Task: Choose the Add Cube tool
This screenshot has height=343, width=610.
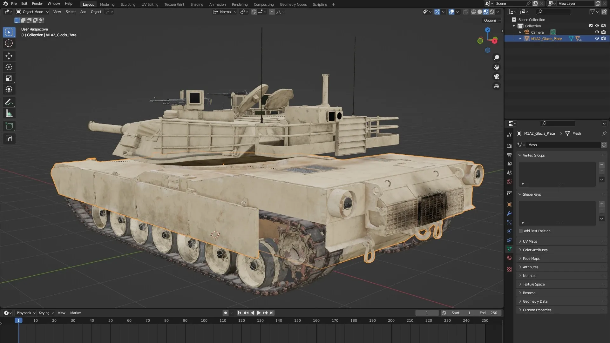Action: [9, 126]
